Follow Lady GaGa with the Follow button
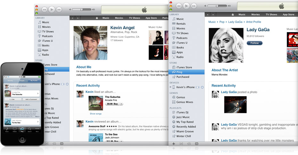This screenshot has width=298, height=155. pos(254,43)
